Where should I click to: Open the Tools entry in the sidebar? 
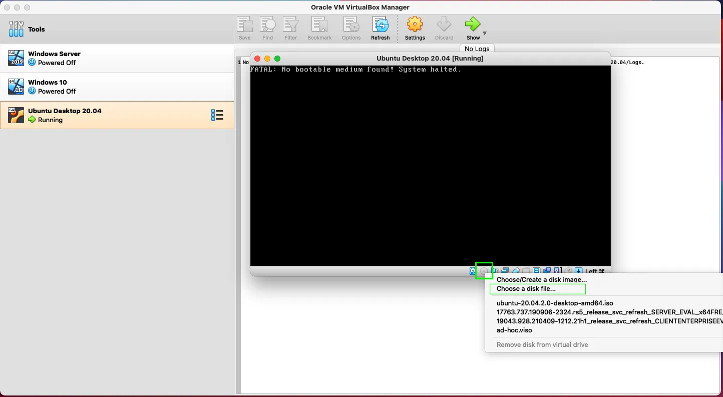[x=117, y=29]
